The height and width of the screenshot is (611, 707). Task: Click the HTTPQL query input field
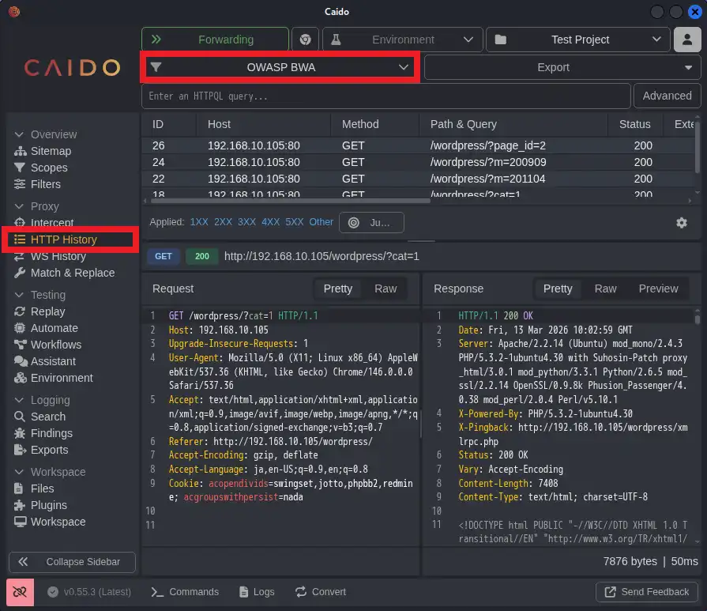[385, 96]
